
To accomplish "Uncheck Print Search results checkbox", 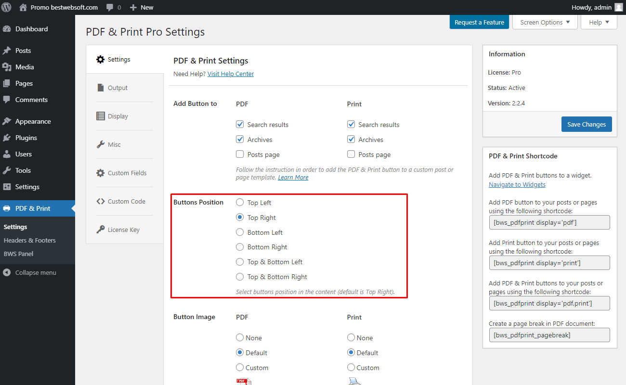I will (351, 124).
